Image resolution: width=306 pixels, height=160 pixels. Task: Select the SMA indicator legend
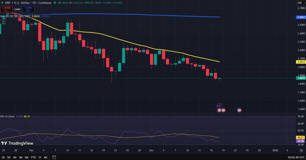(x=15, y=16)
